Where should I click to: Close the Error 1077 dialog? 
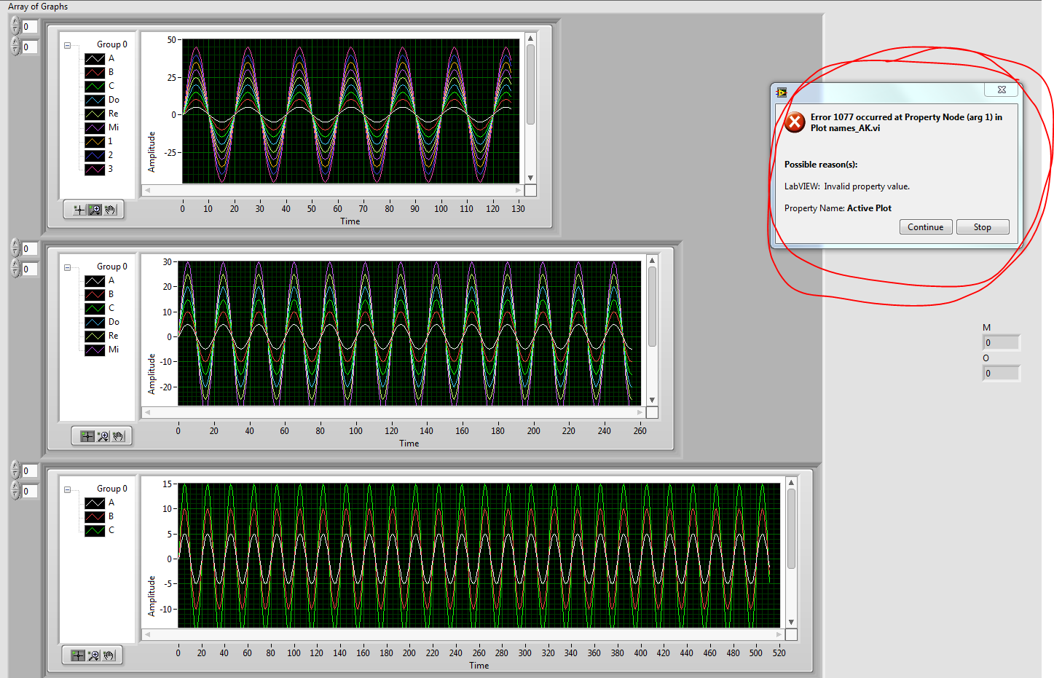(x=1002, y=90)
